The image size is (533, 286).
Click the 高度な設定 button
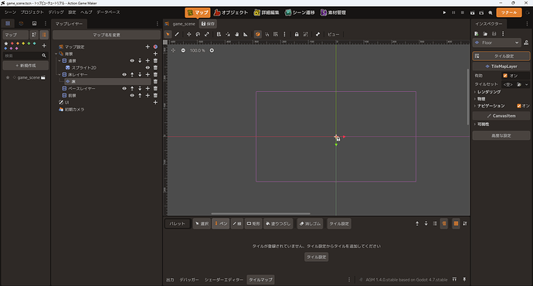coord(501,135)
